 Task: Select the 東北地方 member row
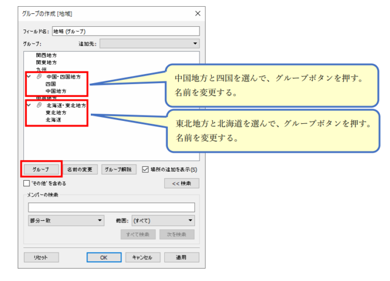56,113
